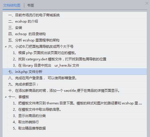
Task: Select 4、取出热销排行 entry
Action: click(26, 122)
